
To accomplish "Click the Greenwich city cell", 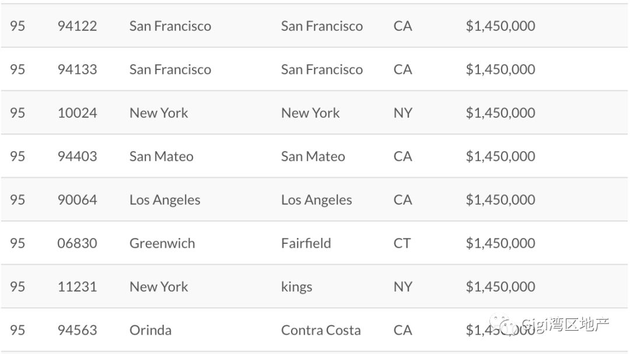I will pos(162,243).
